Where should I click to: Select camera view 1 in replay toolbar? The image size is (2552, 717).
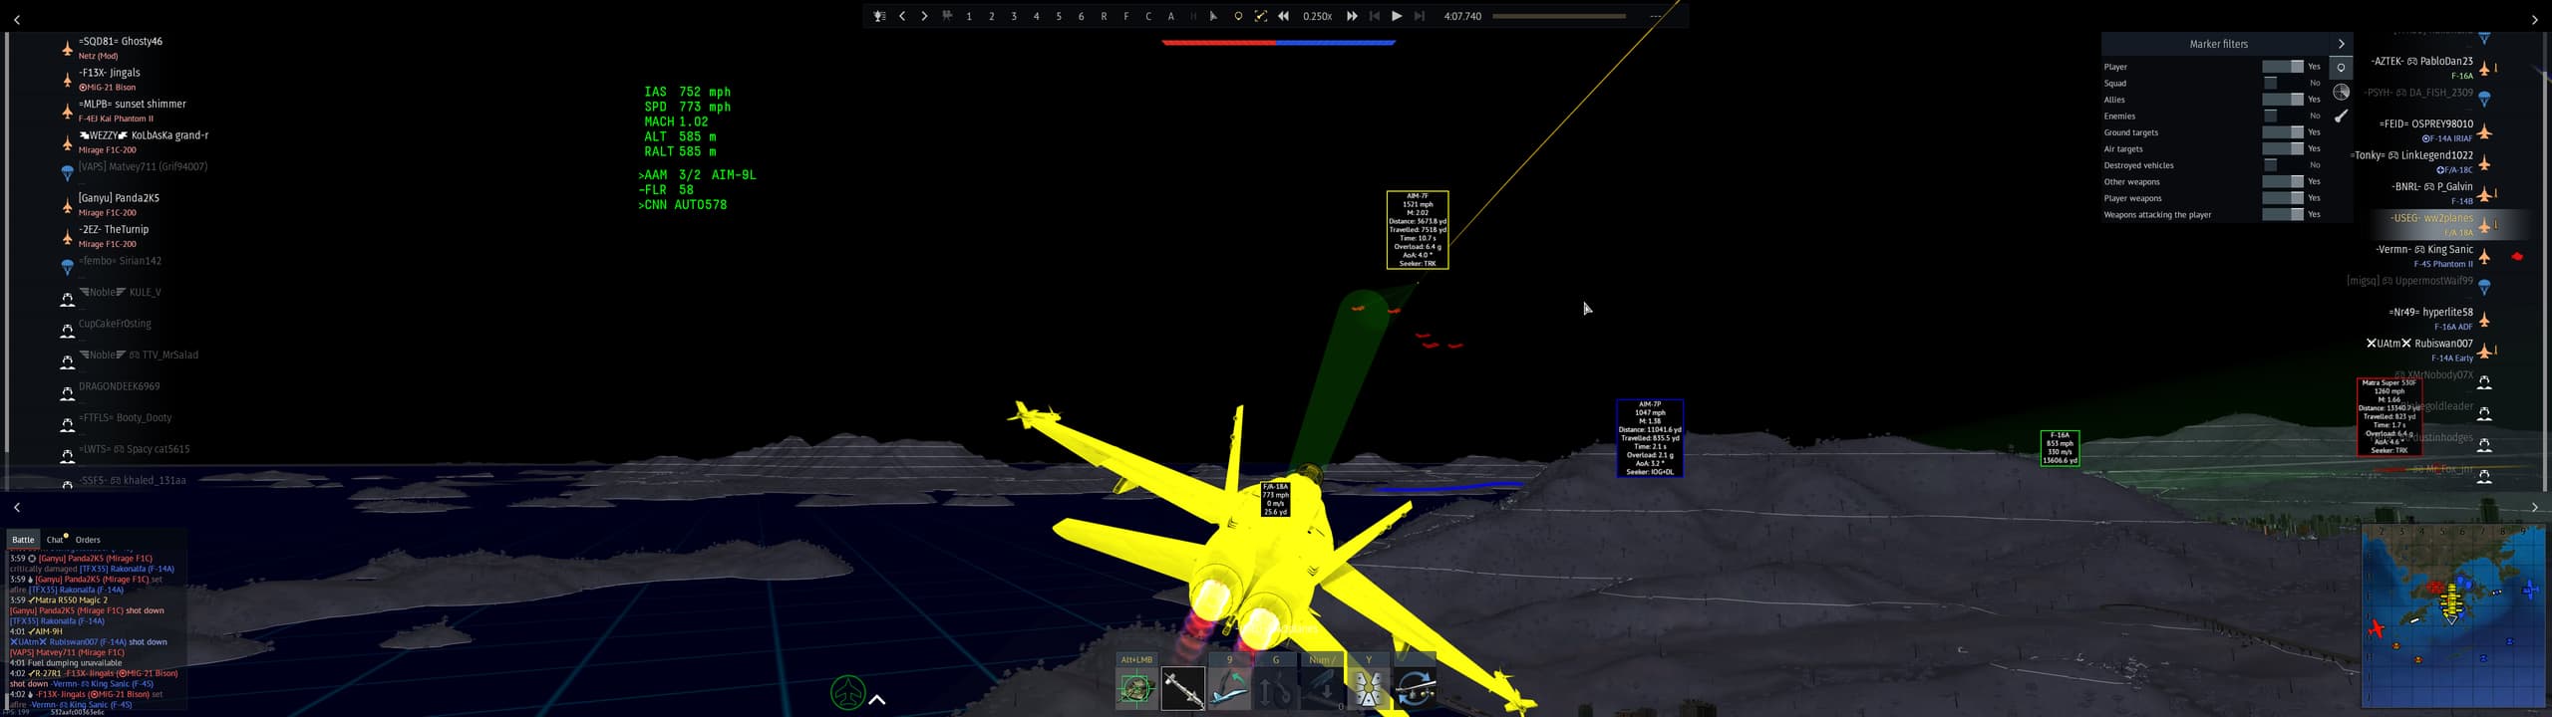click(x=969, y=16)
